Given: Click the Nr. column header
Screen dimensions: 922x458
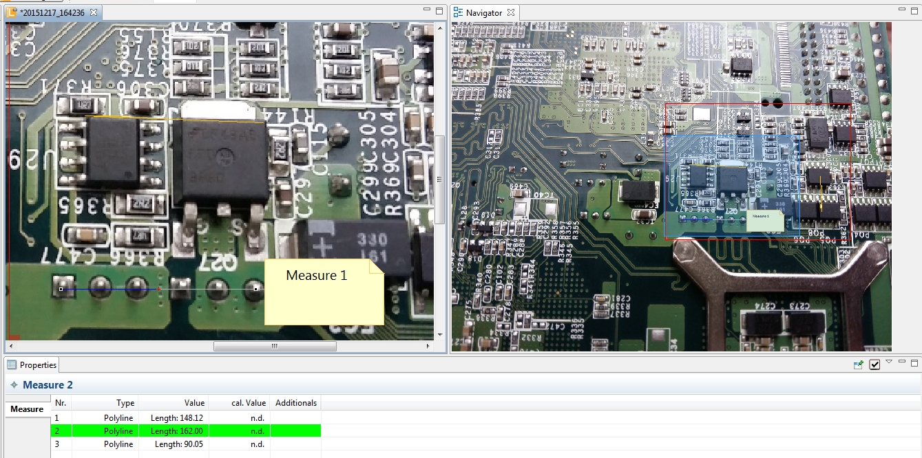Looking at the screenshot, I should 61,403.
